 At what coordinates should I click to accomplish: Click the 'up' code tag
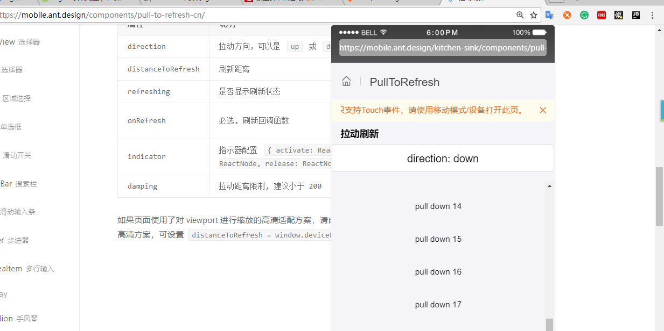coord(295,47)
